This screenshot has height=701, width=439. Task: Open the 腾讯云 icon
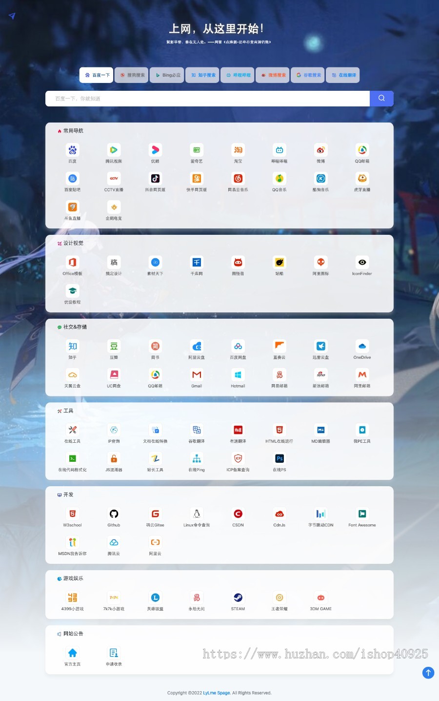(114, 542)
